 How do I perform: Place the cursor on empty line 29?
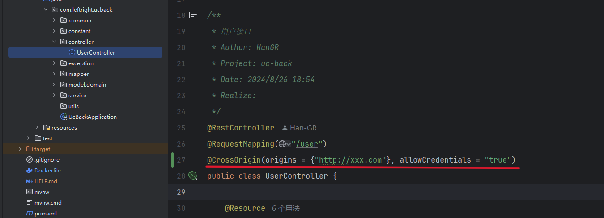pos(403,192)
